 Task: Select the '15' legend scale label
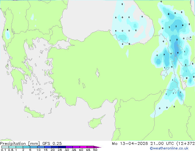pos(46,150)
